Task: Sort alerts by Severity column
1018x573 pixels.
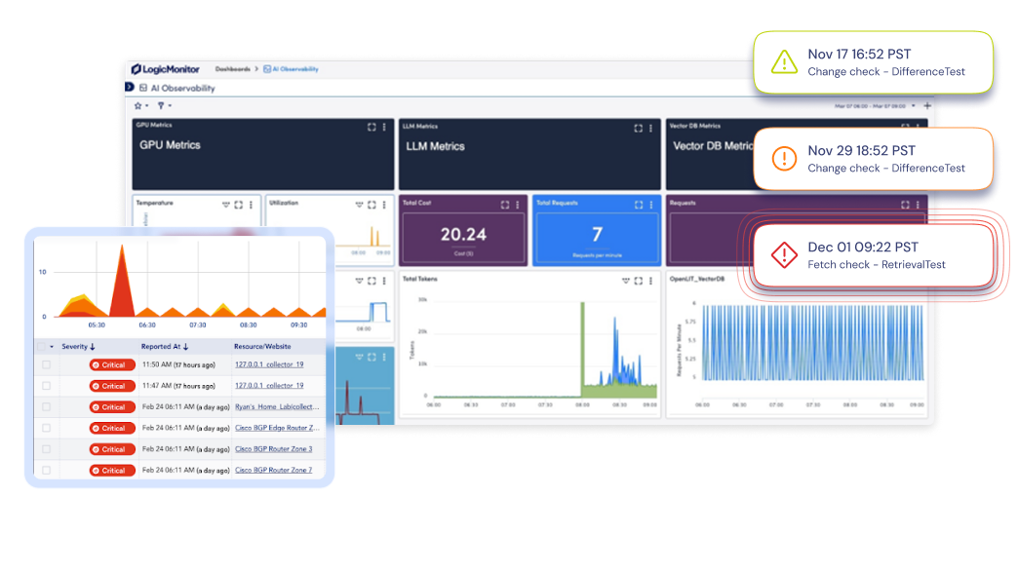Action: point(78,347)
